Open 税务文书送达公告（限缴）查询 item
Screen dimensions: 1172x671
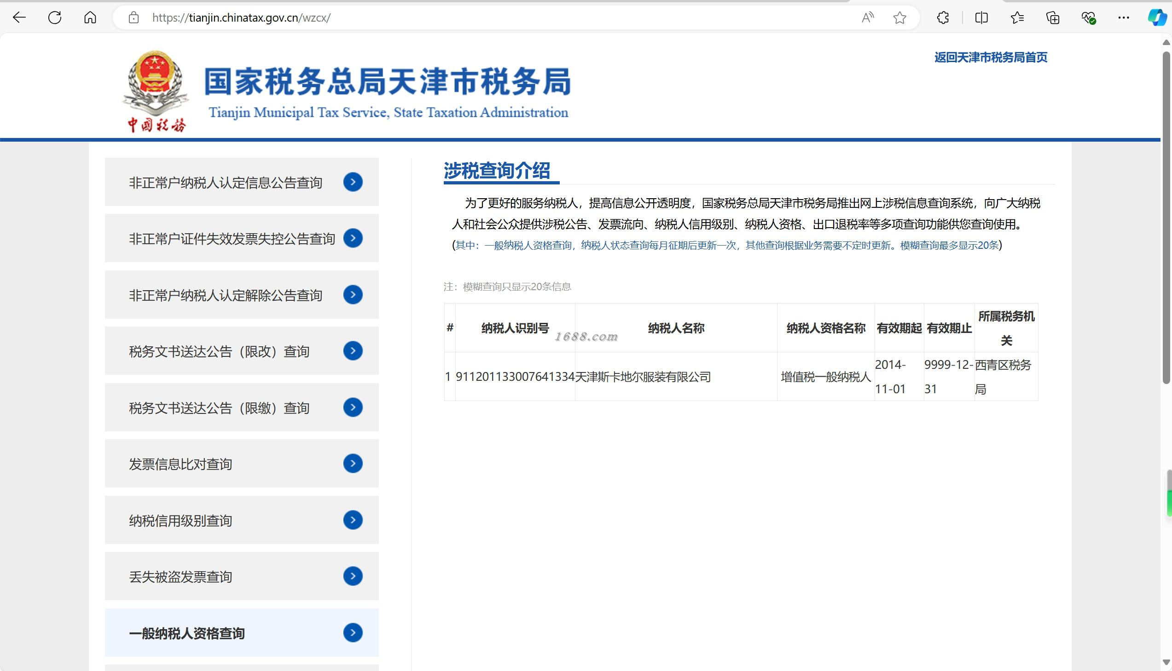point(219,408)
